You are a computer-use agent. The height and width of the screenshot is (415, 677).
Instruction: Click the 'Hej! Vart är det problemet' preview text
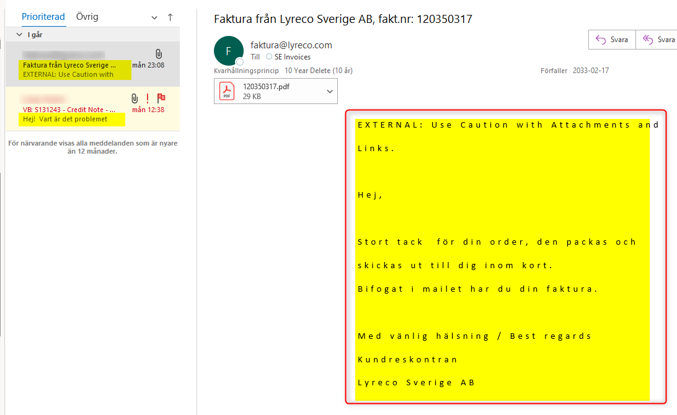(65, 119)
